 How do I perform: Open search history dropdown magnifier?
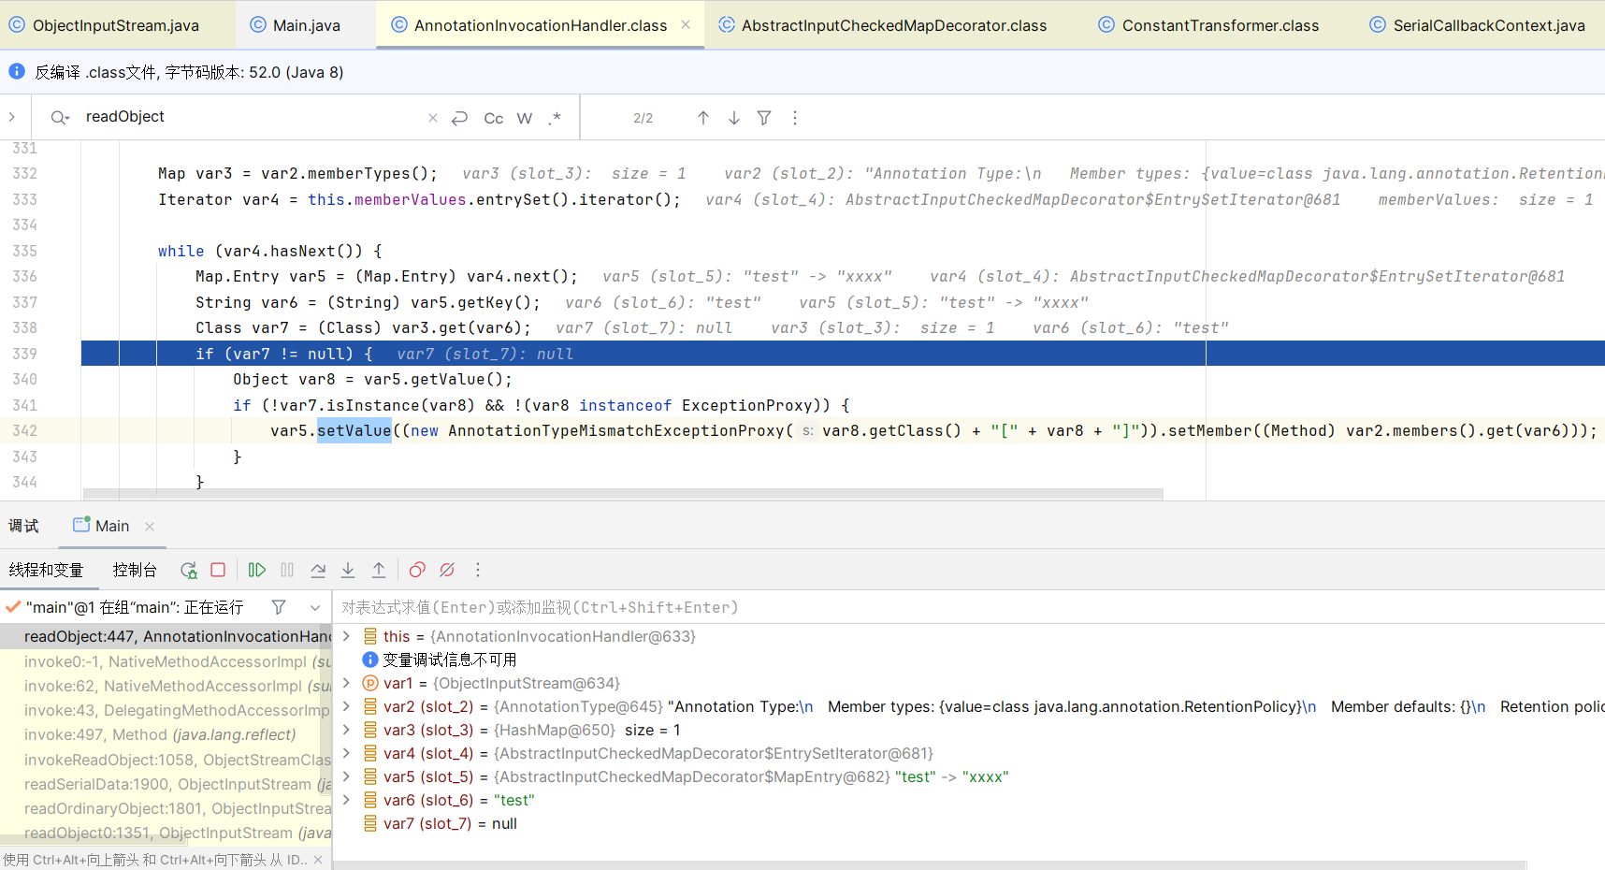[60, 118]
